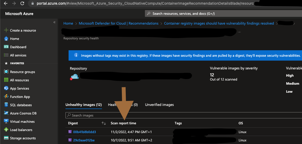Switch to the Unverified images tab

coord(159,105)
